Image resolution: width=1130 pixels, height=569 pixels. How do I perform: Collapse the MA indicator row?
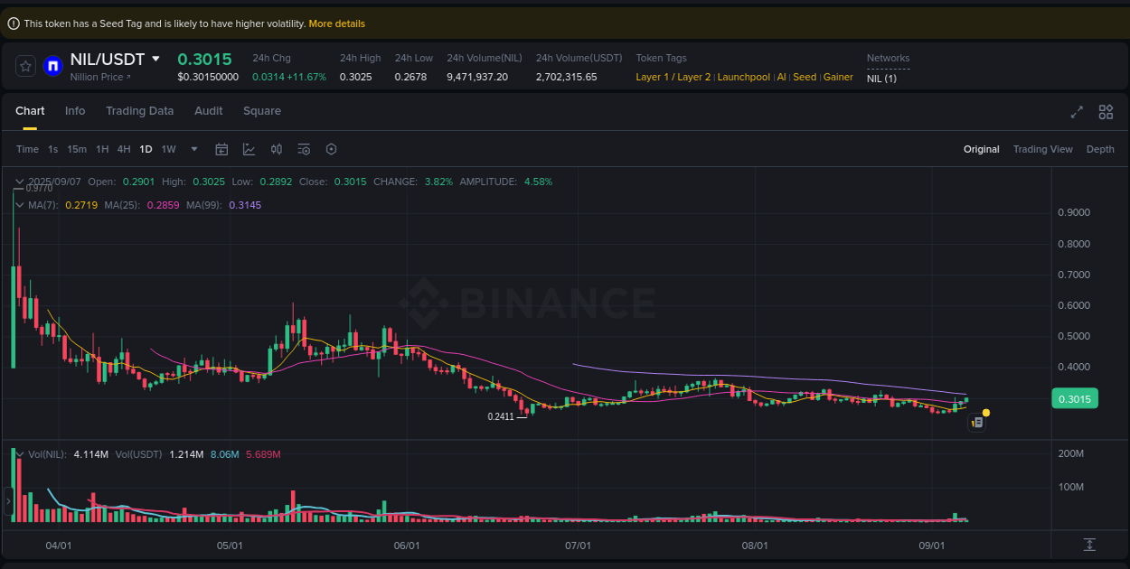coord(20,205)
